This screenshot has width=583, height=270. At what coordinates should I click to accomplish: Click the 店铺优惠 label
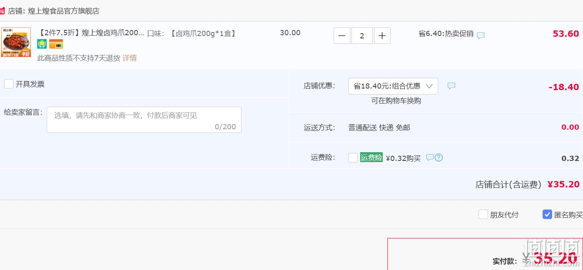coord(319,86)
